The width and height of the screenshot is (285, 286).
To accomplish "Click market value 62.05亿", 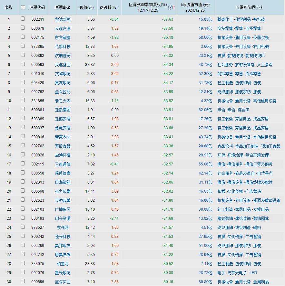I will pos(205,110).
